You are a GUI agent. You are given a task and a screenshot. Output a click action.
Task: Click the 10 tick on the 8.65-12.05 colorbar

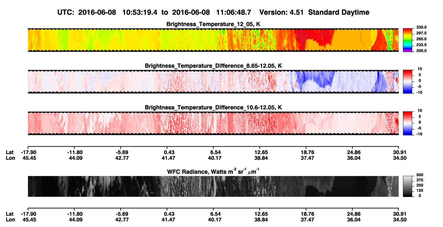click(x=419, y=69)
